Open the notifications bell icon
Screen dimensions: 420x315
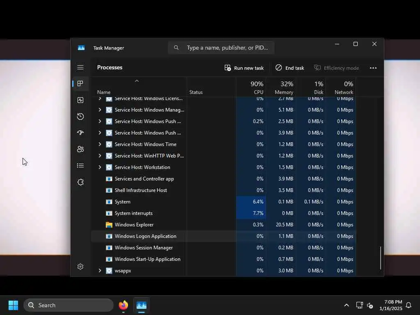[x=409, y=305]
